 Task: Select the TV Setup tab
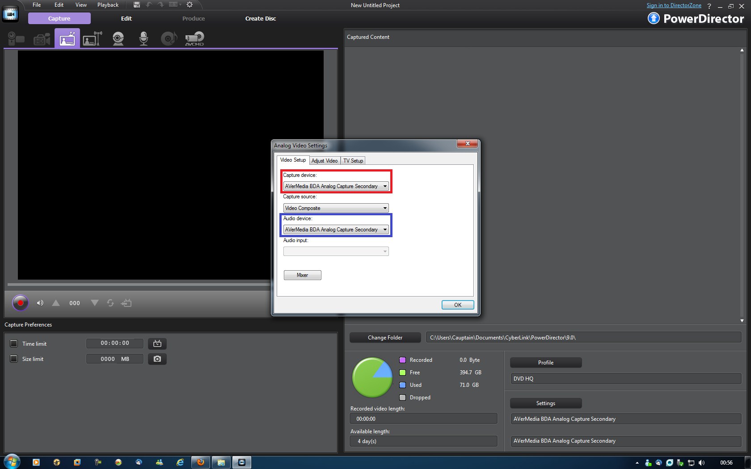pos(353,161)
